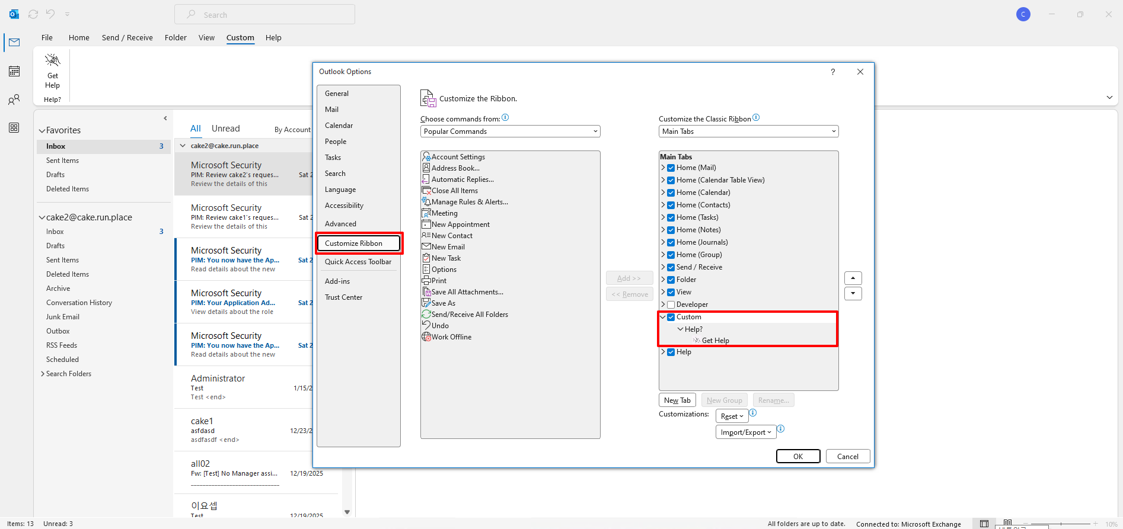Collapse the ribbon with chevron
This screenshot has height=529, width=1123.
1109,98
